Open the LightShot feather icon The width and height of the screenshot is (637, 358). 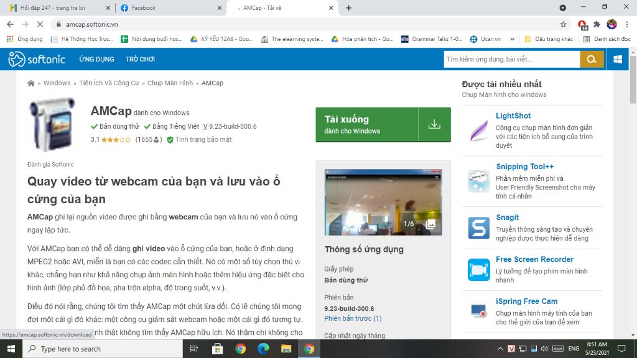478,131
